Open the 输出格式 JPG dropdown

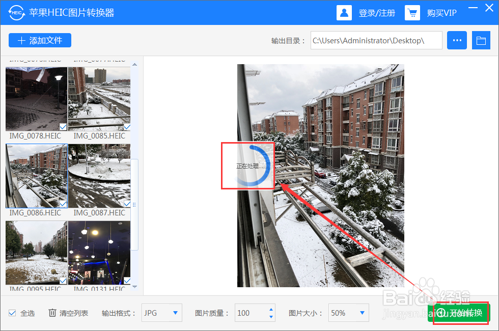click(x=161, y=313)
